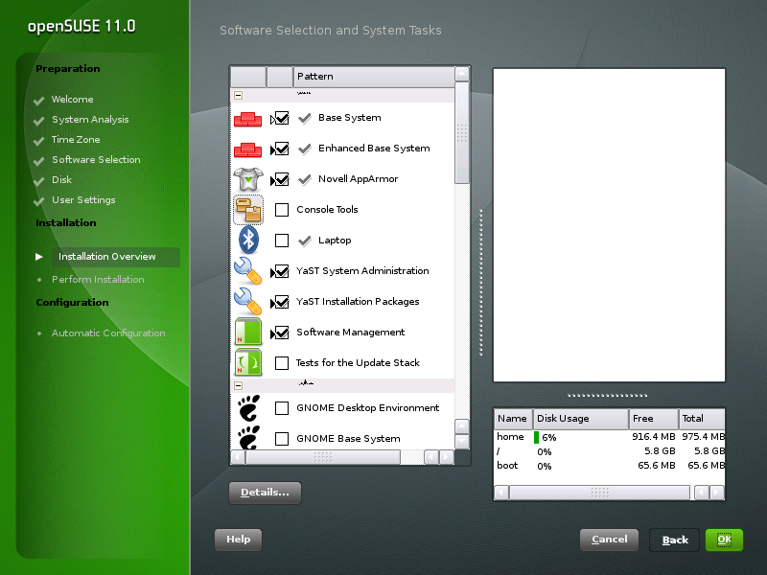Click the Total column header
The width and height of the screenshot is (767, 575).
tap(702, 419)
